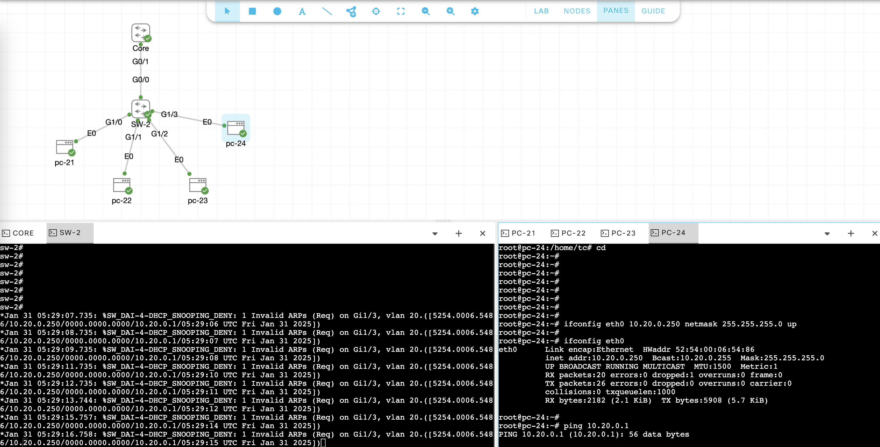Screen dimensions: 880x447
Task: Click the fit-to-screen icon
Action: point(401,11)
